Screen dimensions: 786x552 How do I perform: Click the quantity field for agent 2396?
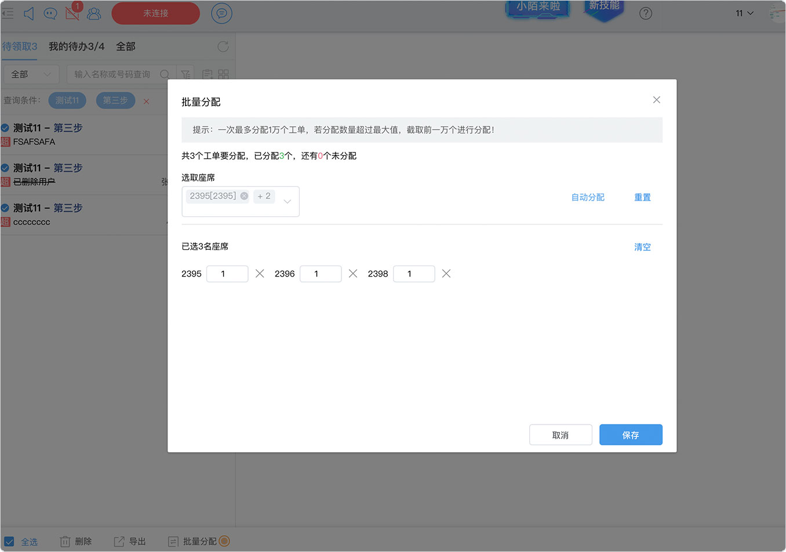click(321, 274)
